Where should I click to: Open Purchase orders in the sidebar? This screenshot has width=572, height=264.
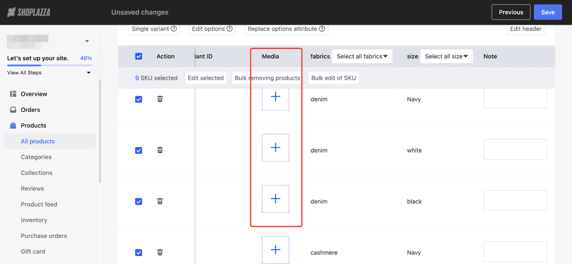[44, 236]
